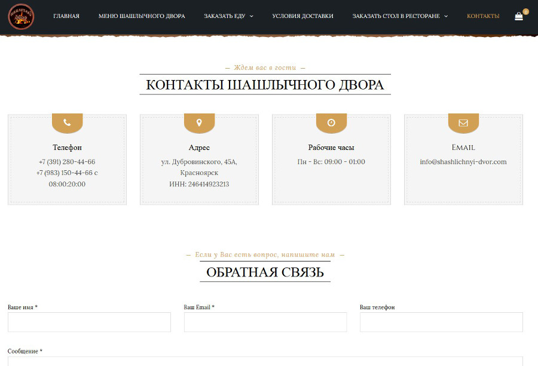Click info@shashlichnyi-dvor.com email address
538x366 pixels.
pos(463,162)
